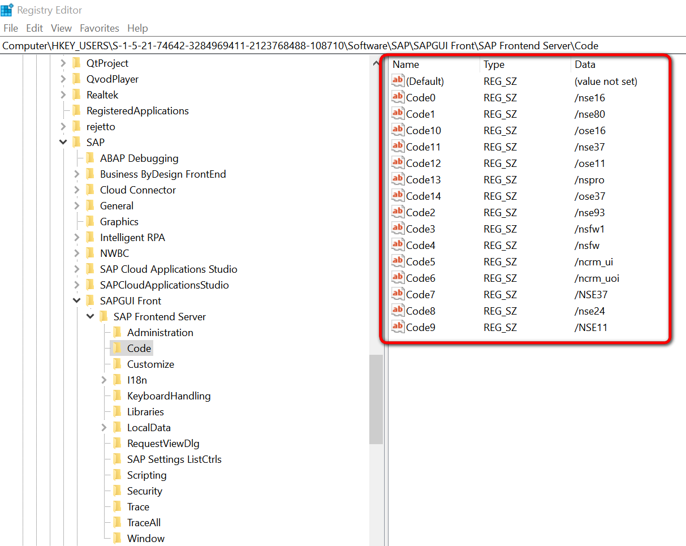Select the ABAP Debugging key
The height and width of the screenshot is (546, 686).
point(139,158)
